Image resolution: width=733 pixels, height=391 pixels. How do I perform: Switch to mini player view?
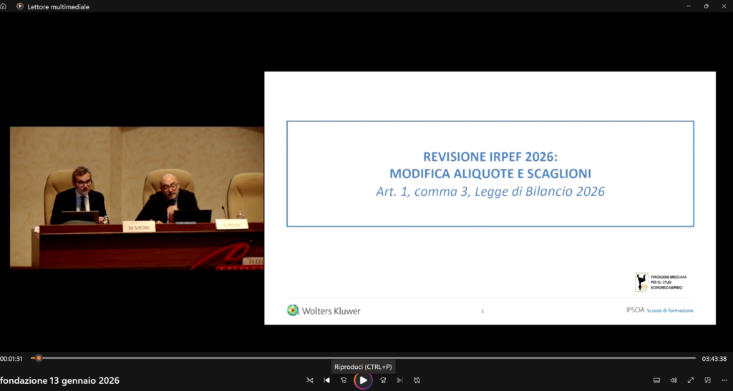(x=708, y=380)
